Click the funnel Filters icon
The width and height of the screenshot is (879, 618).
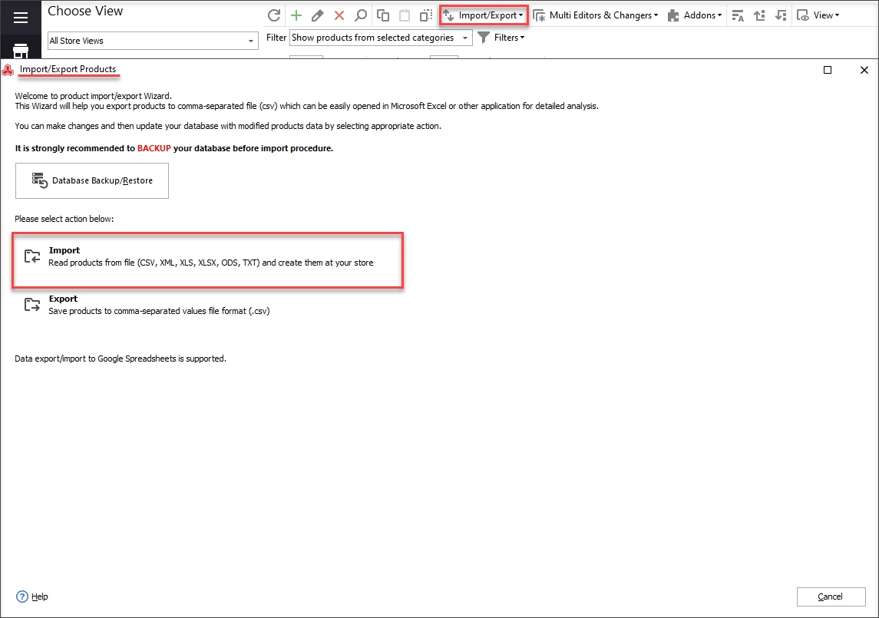click(x=484, y=38)
